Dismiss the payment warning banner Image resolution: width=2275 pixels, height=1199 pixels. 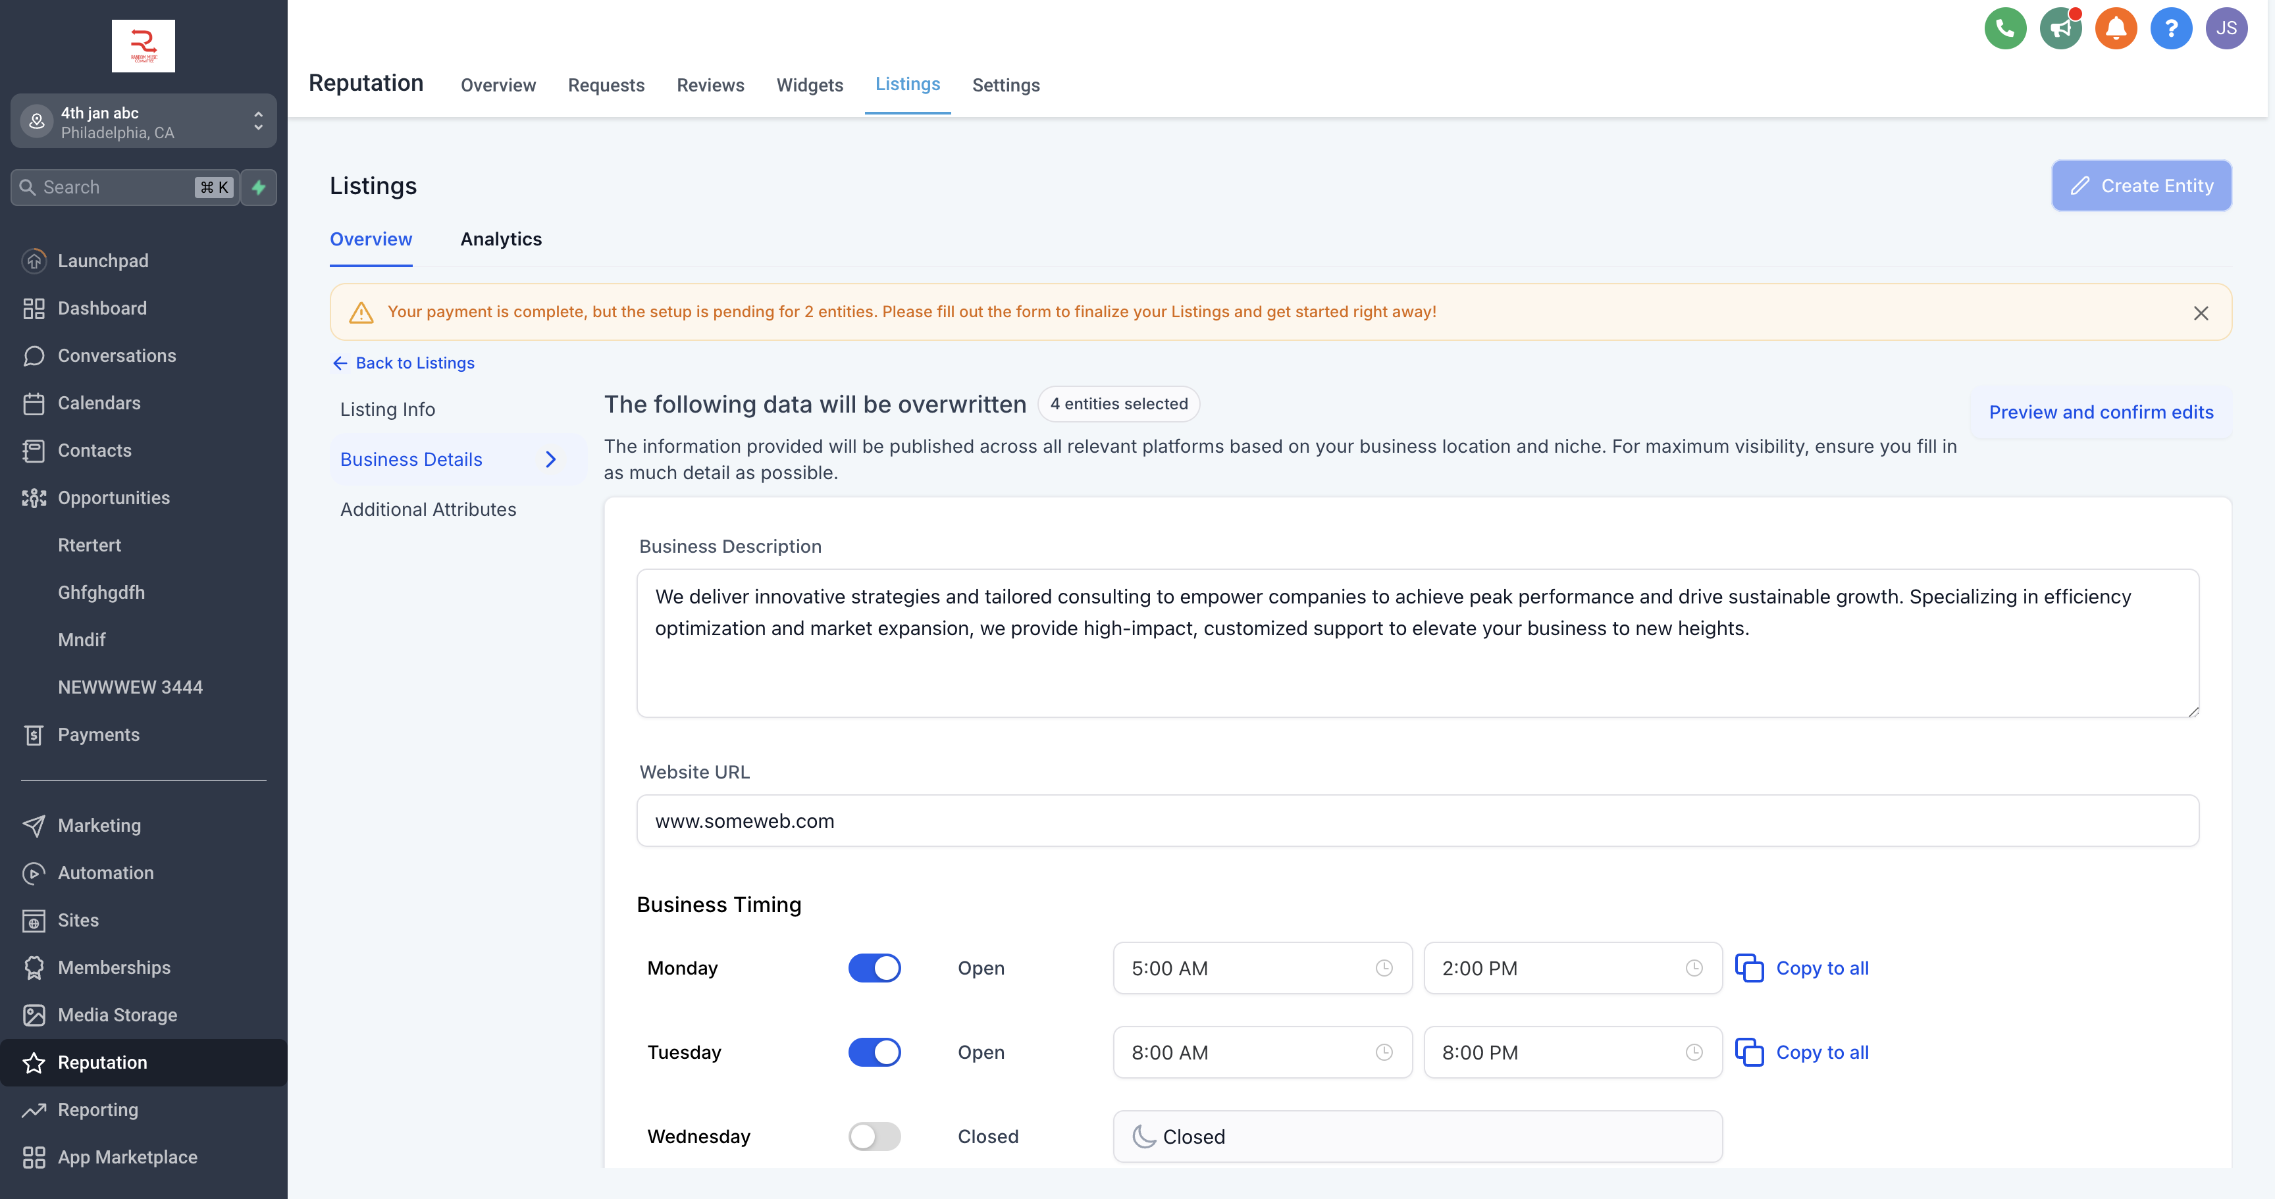click(2201, 313)
